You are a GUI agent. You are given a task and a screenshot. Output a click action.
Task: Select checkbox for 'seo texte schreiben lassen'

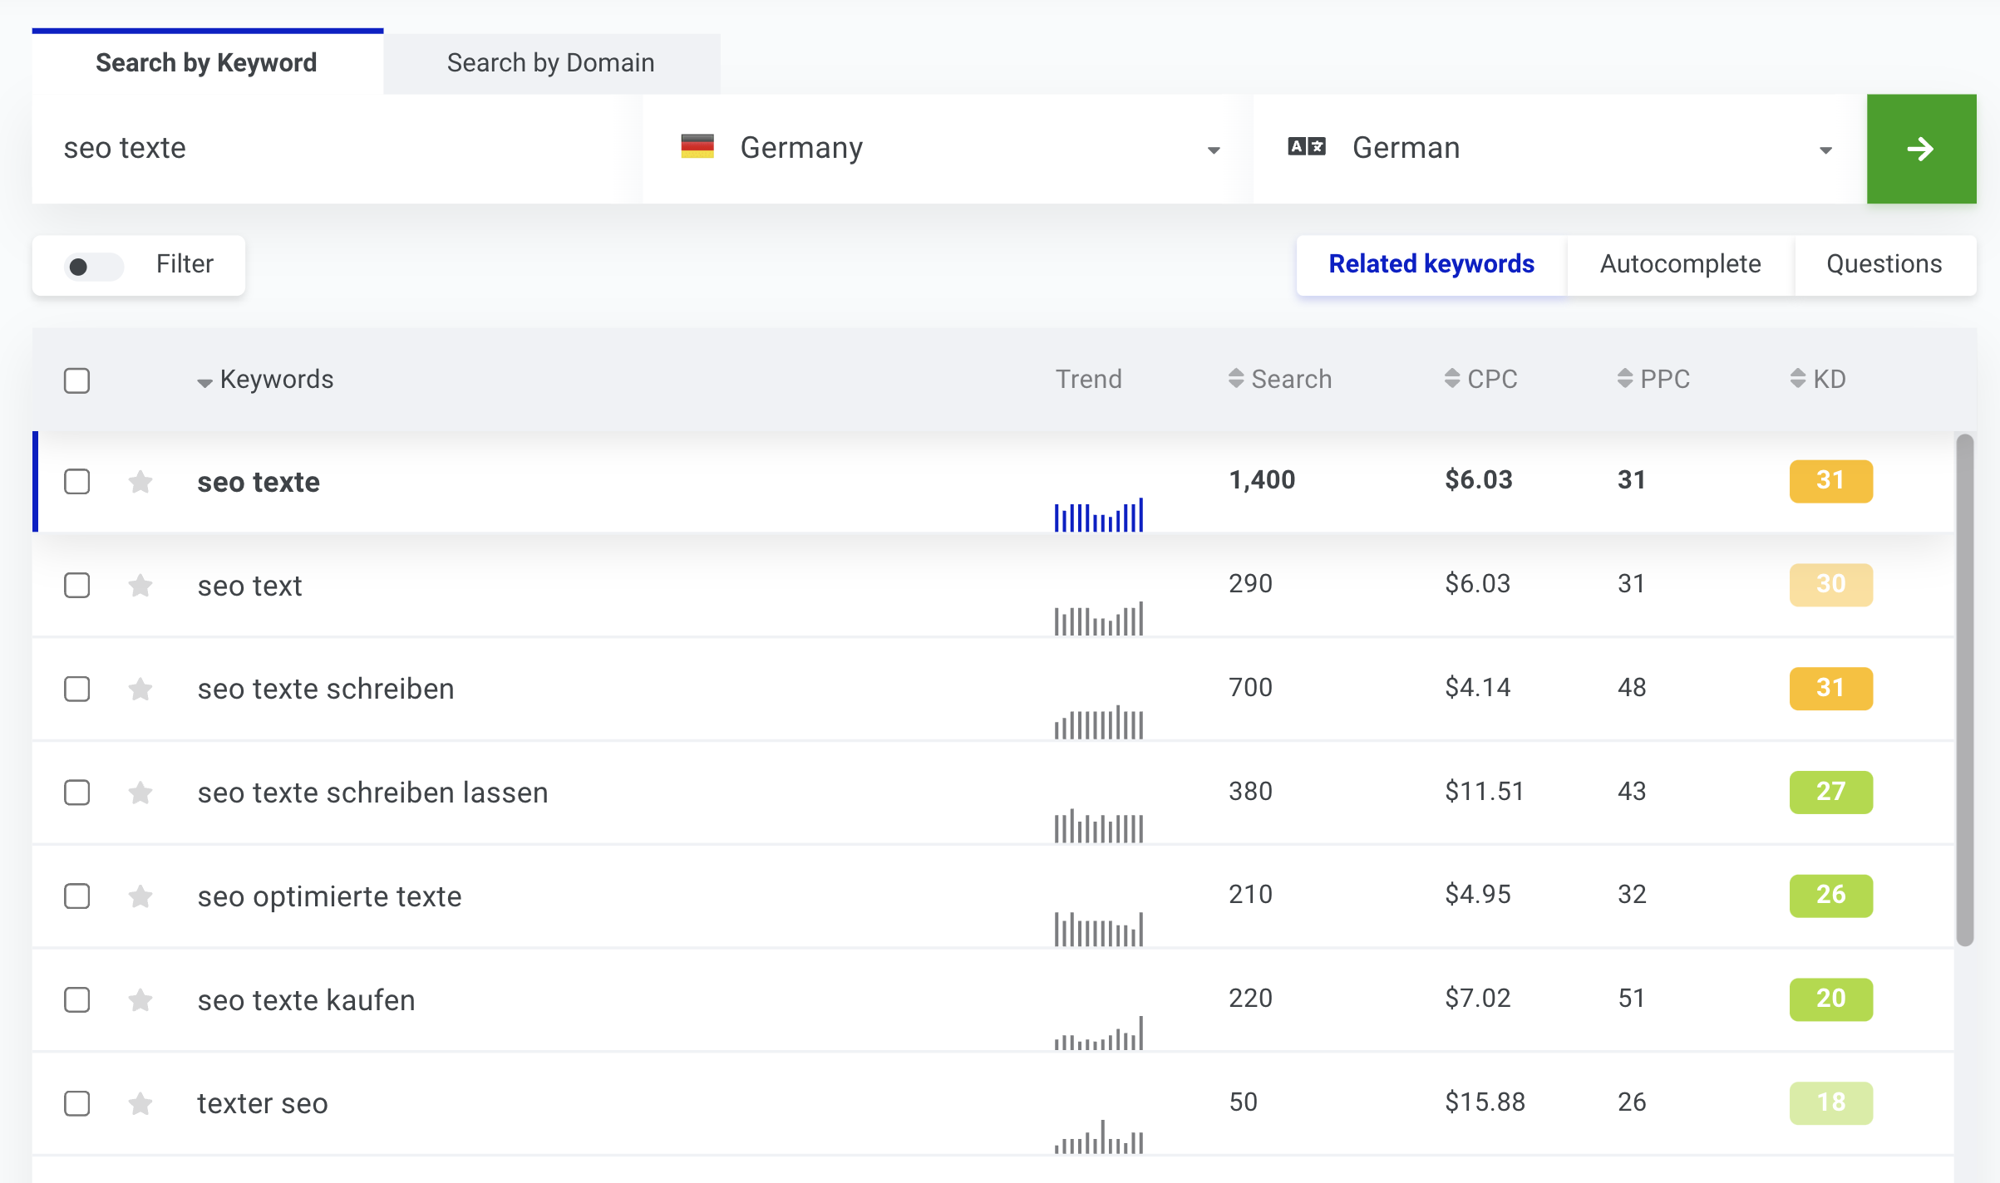77,793
